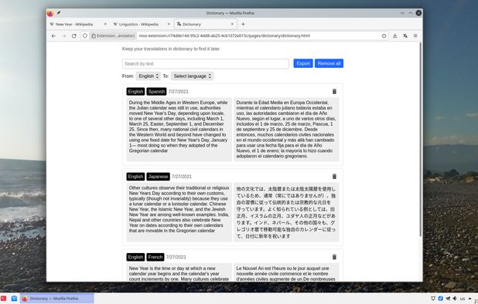This screenshot has width=478, height=304.
Task: Go back to previous page
Action: pos(53,35)
